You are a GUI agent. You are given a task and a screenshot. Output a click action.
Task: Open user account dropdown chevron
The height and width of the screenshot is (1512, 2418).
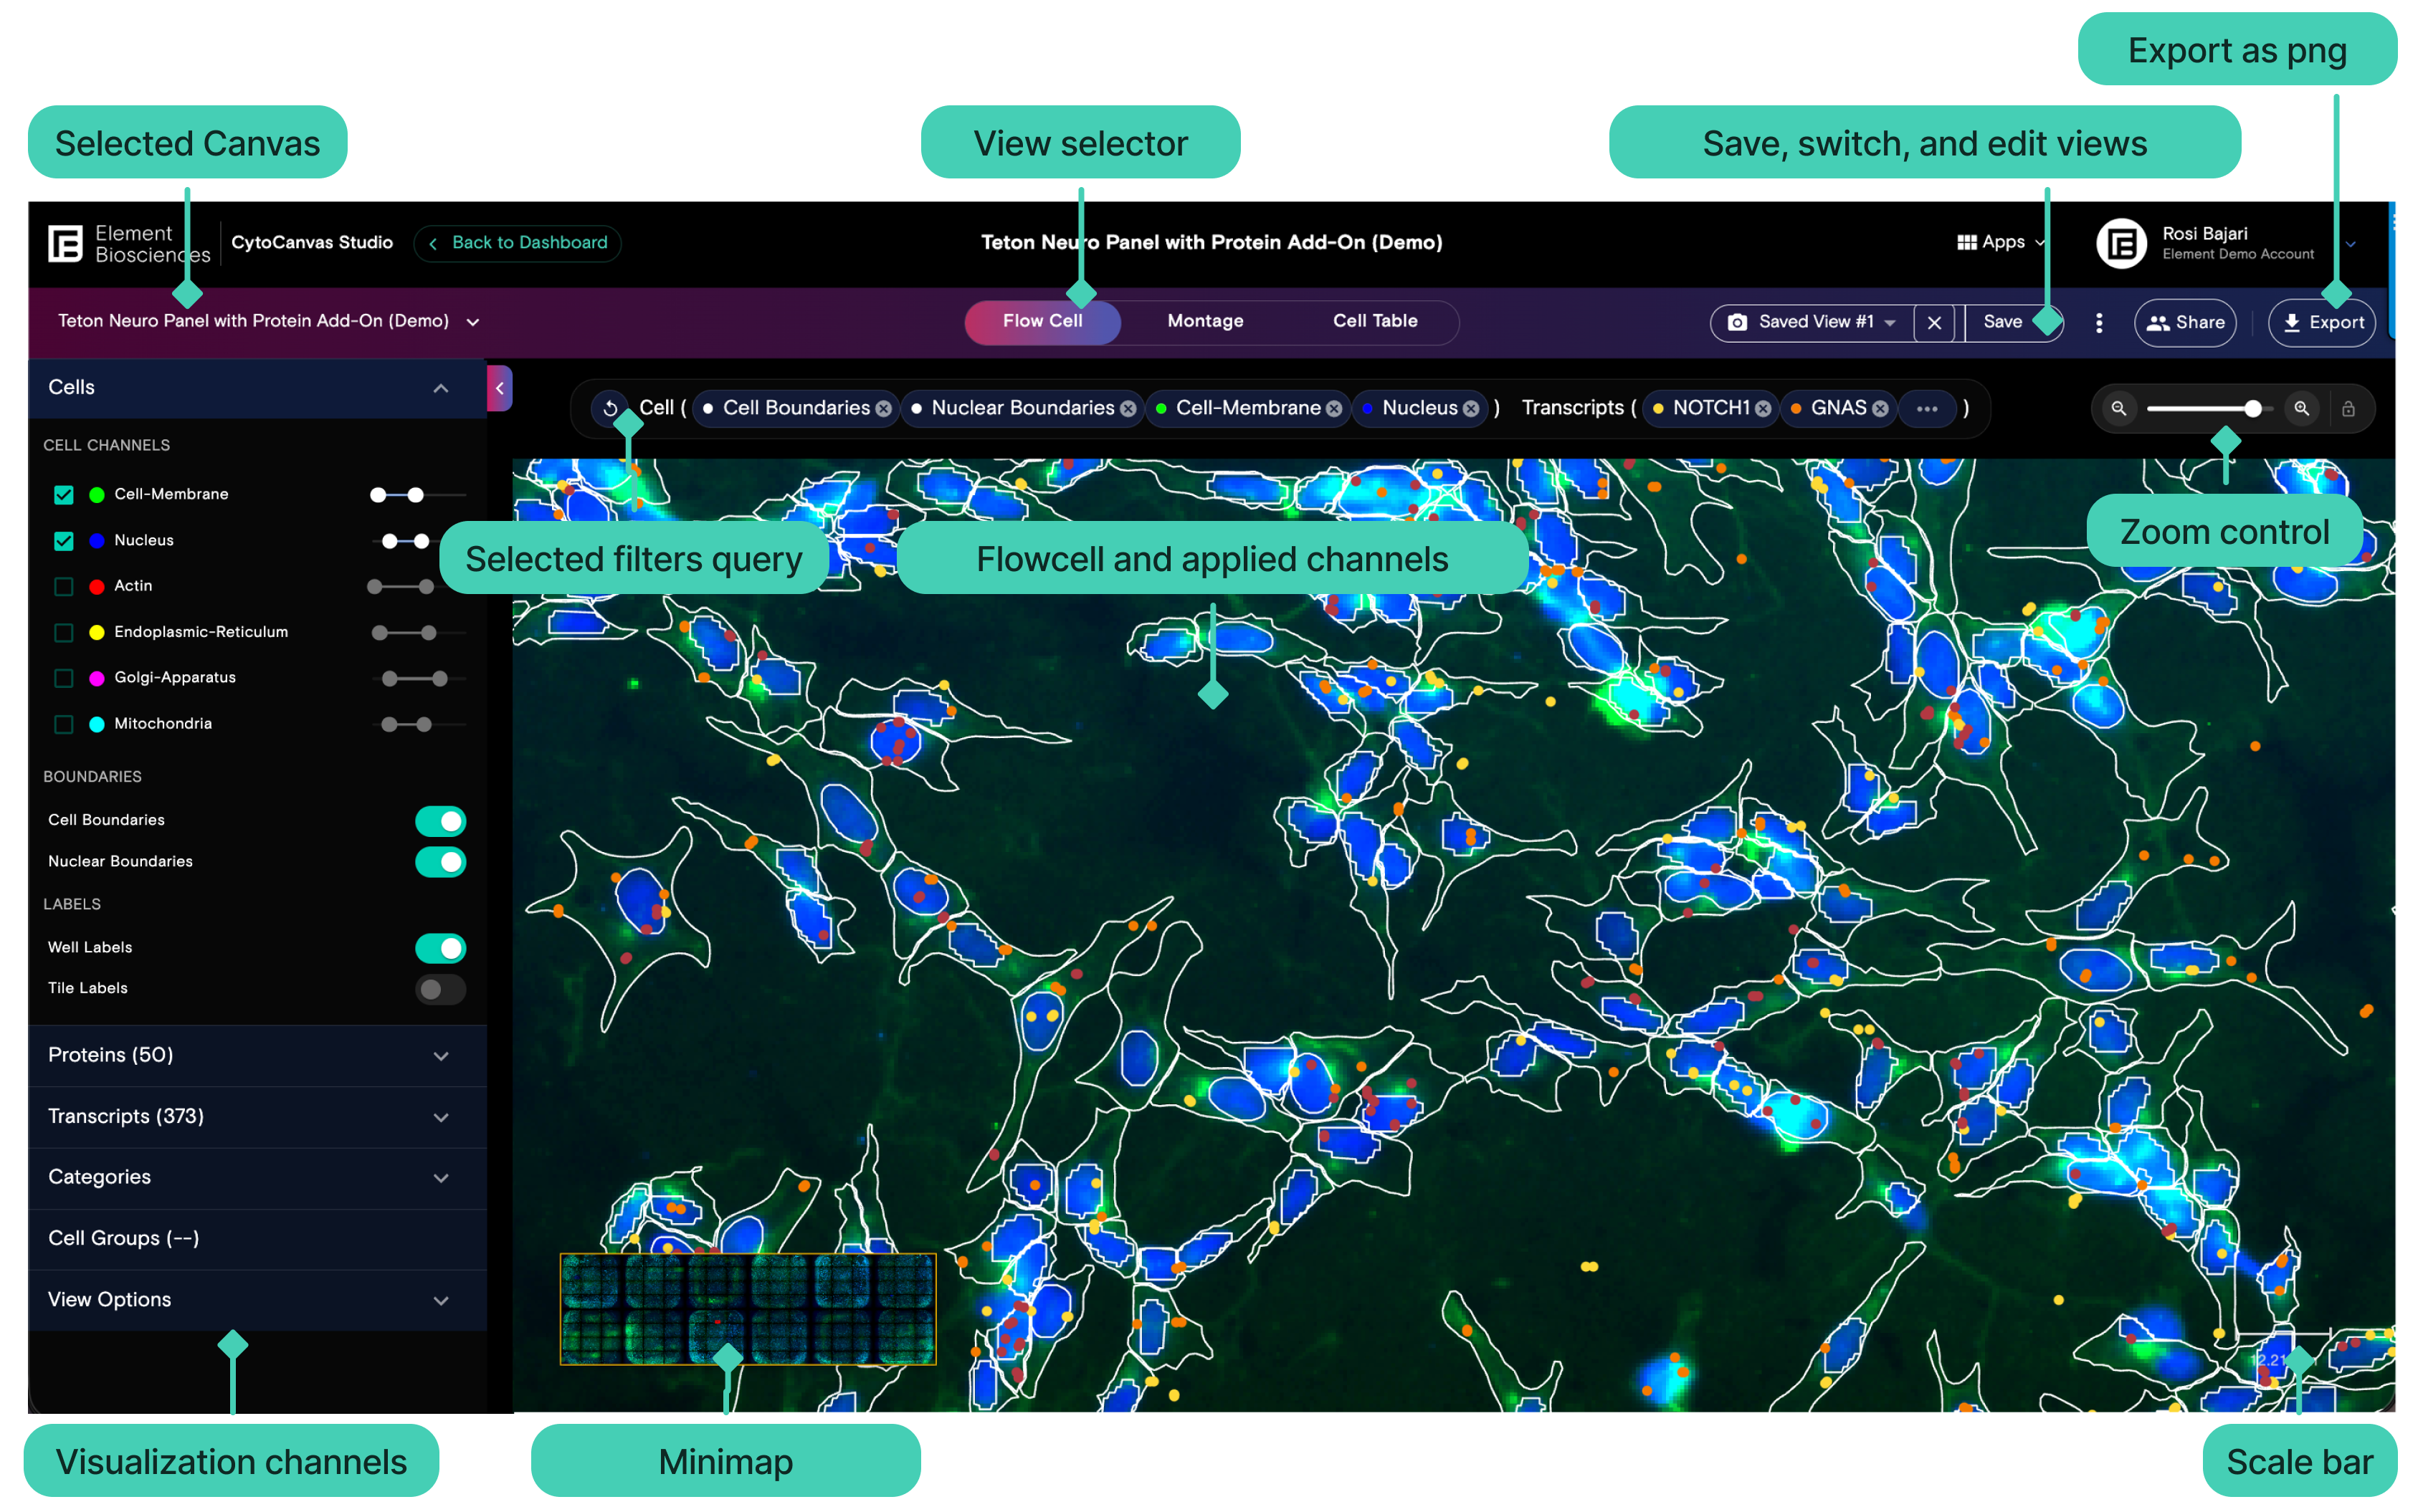(x=2350, y=245)
